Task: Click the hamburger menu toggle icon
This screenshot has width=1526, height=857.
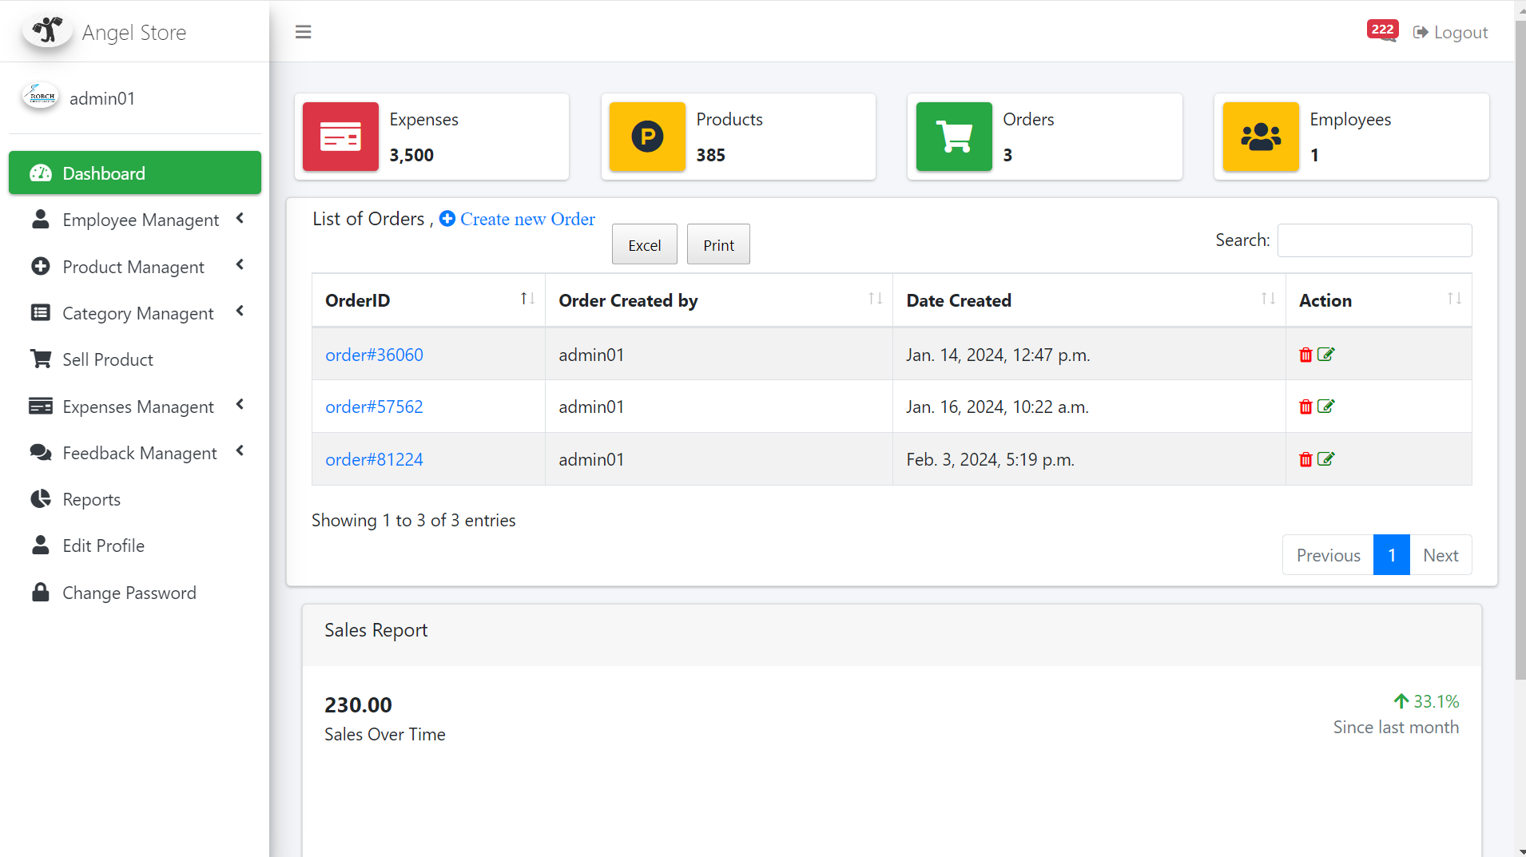Action: (x=303, y=32)
